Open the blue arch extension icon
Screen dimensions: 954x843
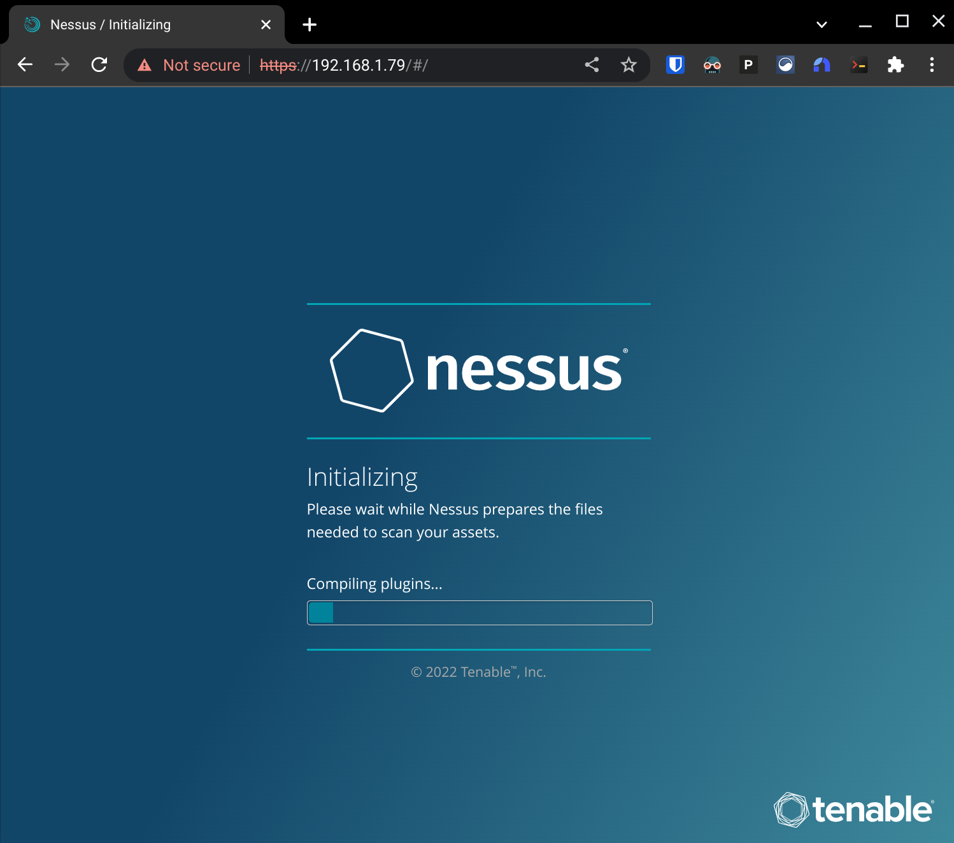coord(822,64)
